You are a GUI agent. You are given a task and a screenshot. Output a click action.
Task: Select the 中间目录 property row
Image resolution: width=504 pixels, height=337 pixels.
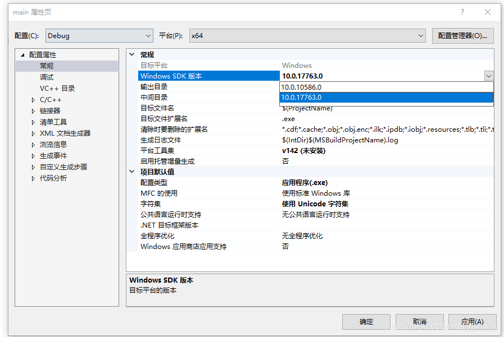209,98
